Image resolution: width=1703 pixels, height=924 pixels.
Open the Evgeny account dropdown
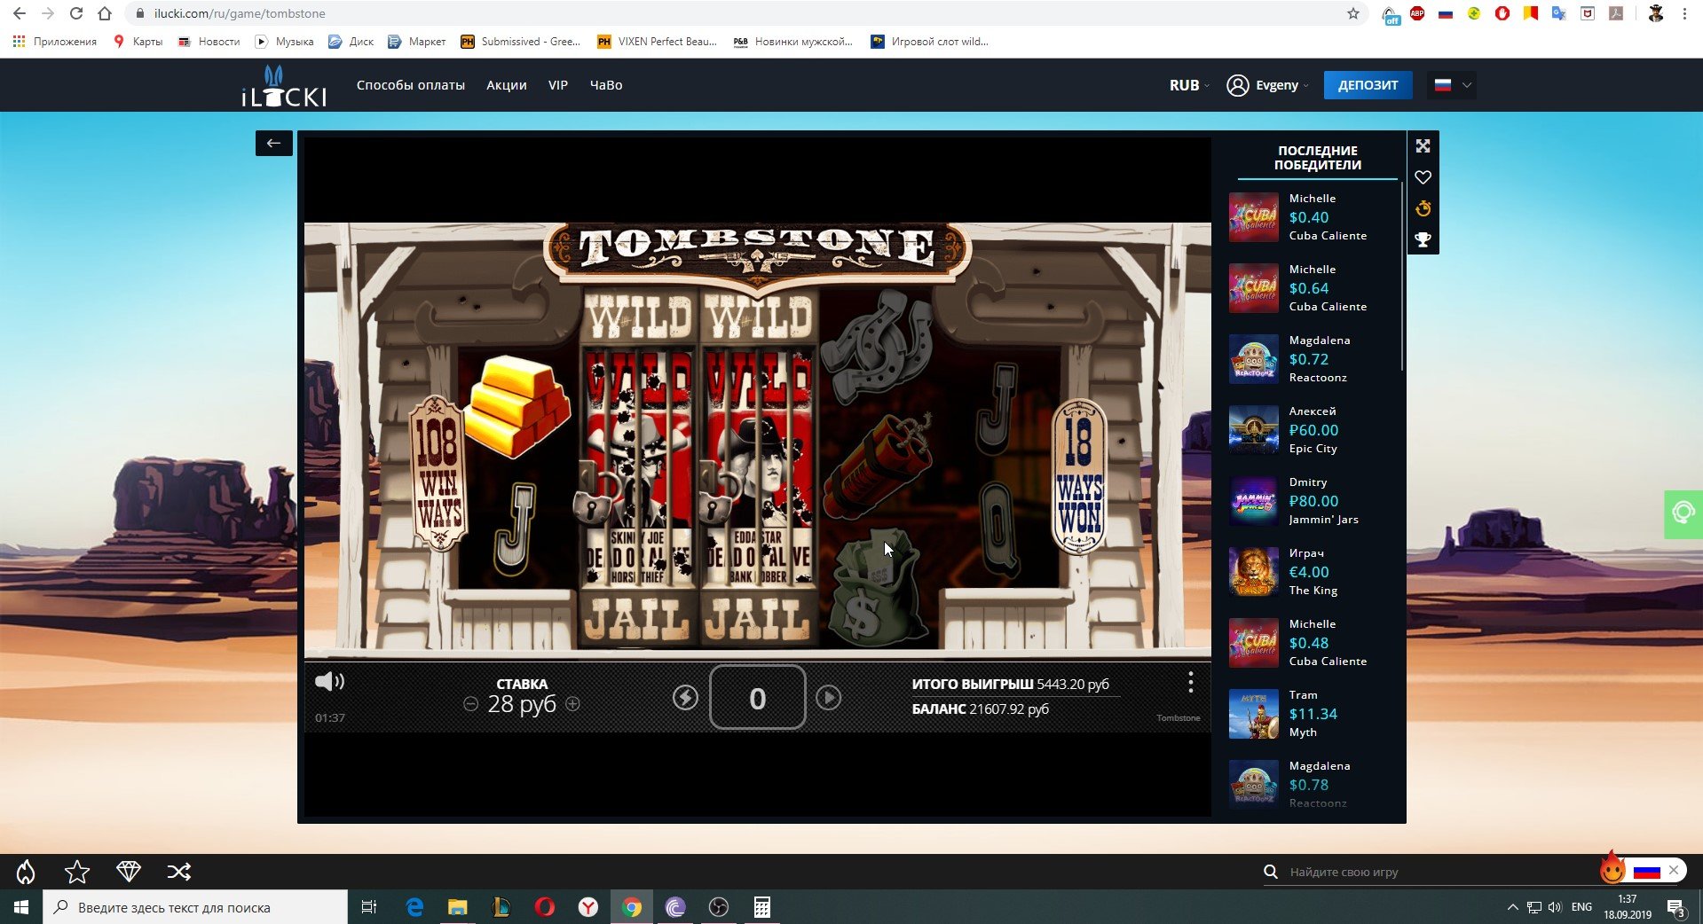click(x=1267, y=85)
